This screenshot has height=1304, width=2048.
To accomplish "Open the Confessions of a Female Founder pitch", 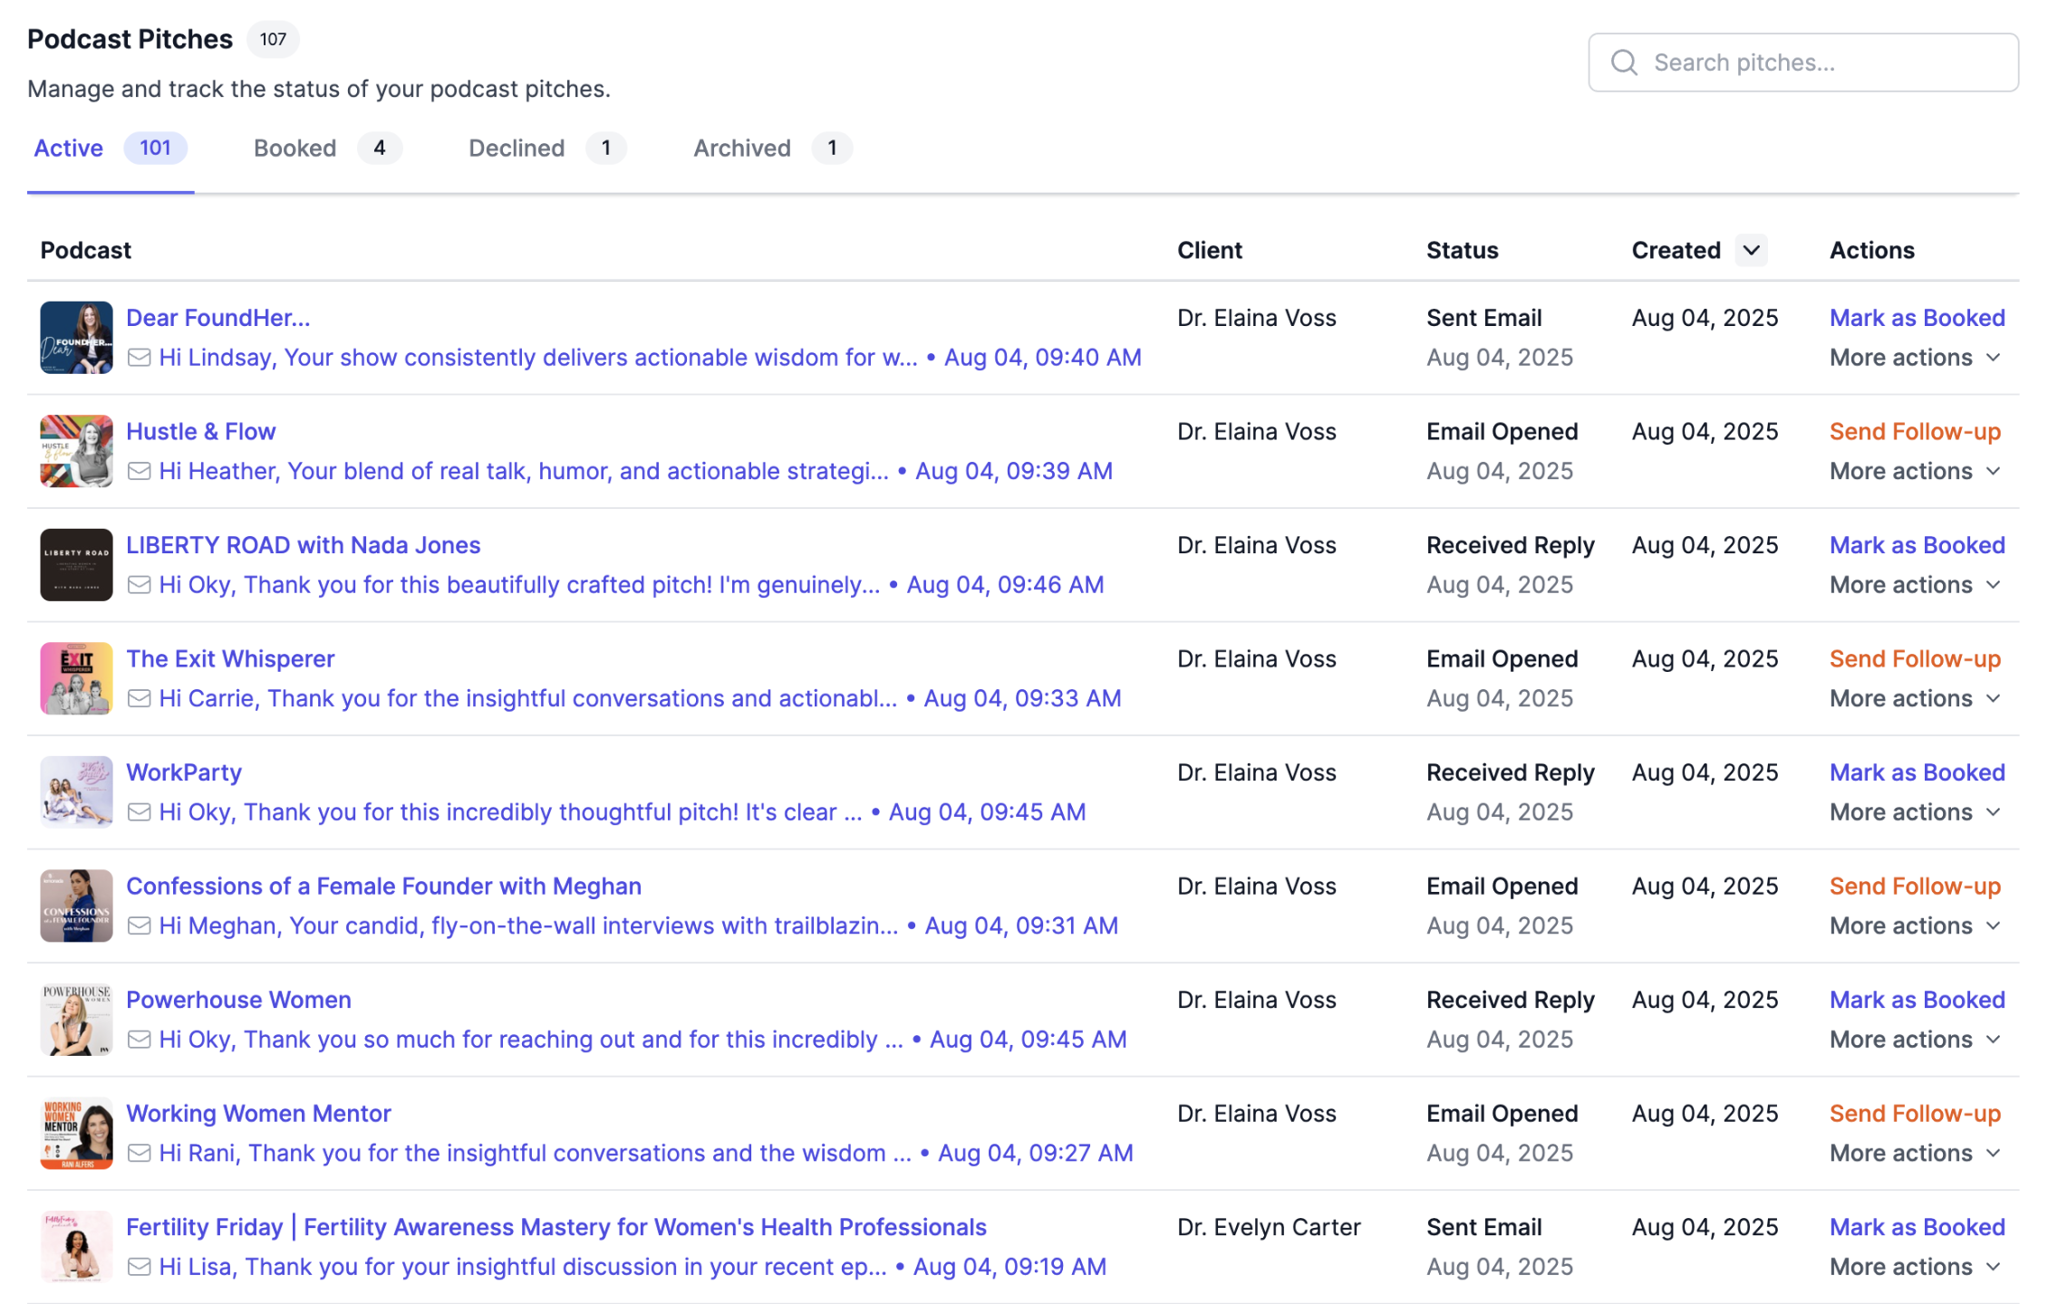I will (x=383, y=886).
